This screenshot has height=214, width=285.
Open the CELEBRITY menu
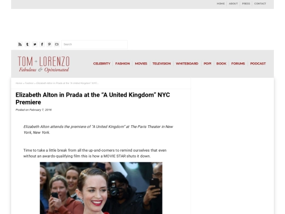(x=102, y=63)
